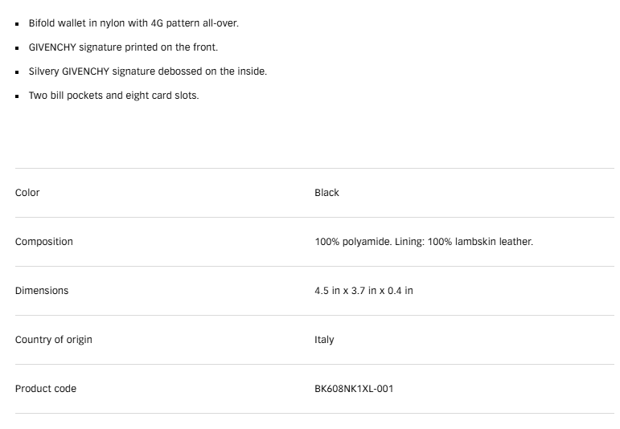Click the Product code label
This screenshot has height=429, width=620.
click(x=46, y=389)
